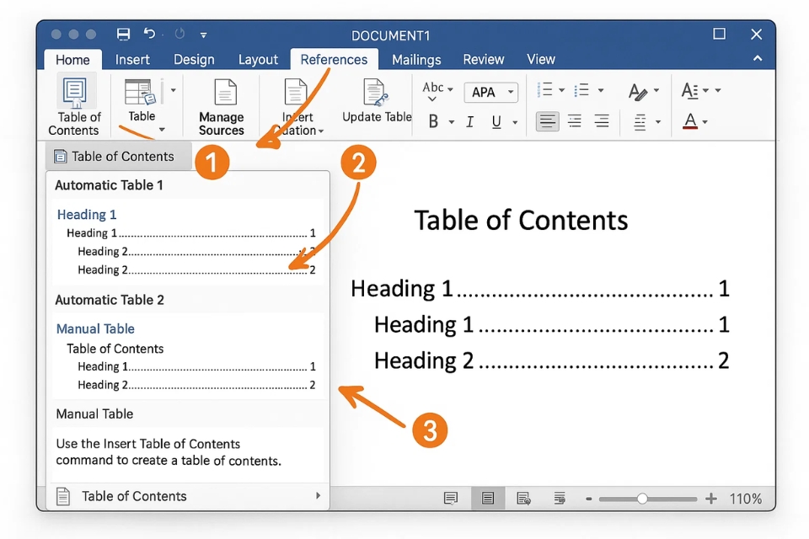Expand the Table of Contents submenu arrow
This screenshot has height=539, width=809.
click(x=319, y=496)
